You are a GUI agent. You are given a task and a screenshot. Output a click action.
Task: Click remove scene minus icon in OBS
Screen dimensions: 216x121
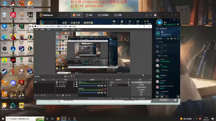pos(38,95)
